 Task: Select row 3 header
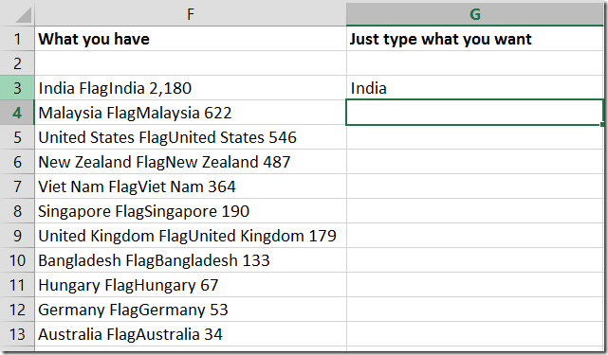click(17, 88)
